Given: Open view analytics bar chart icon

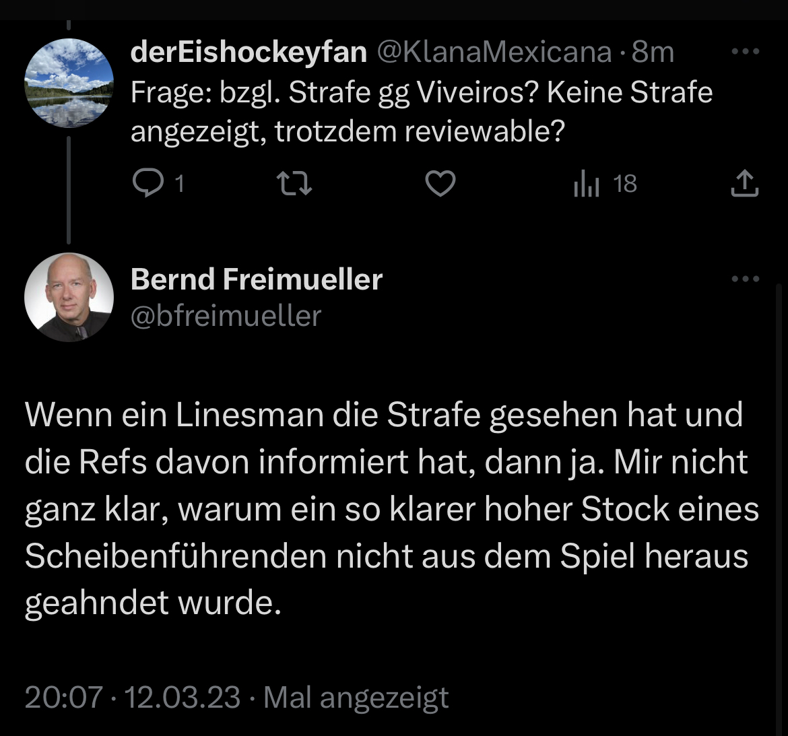Looking at the screenshot, I should tap(586, 184).
